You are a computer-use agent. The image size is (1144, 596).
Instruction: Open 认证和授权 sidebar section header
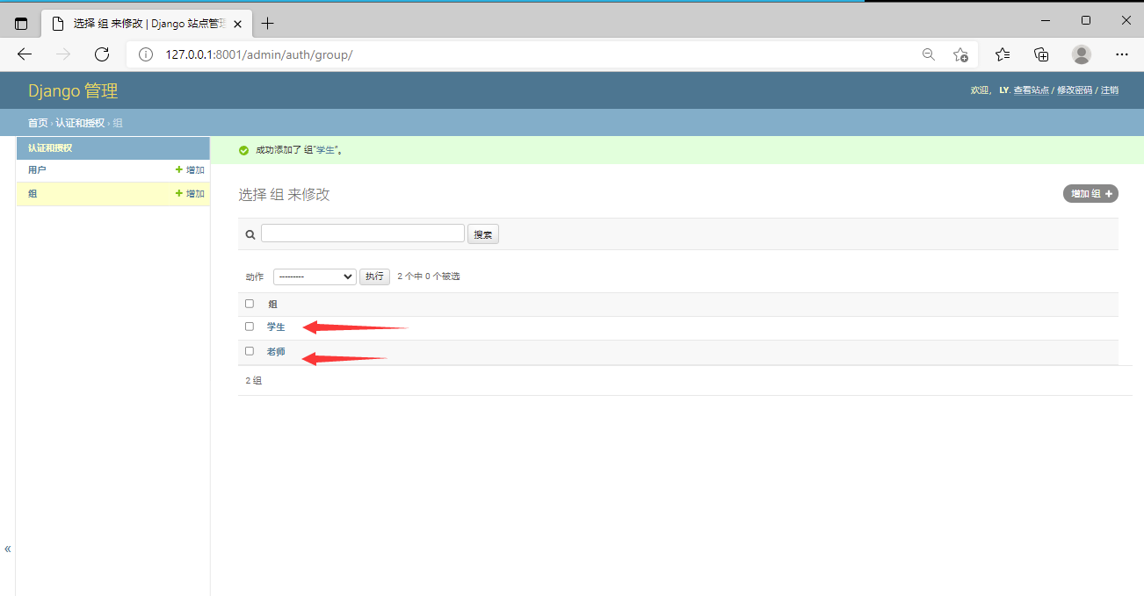pyautogui.click(x=50, y=148)
